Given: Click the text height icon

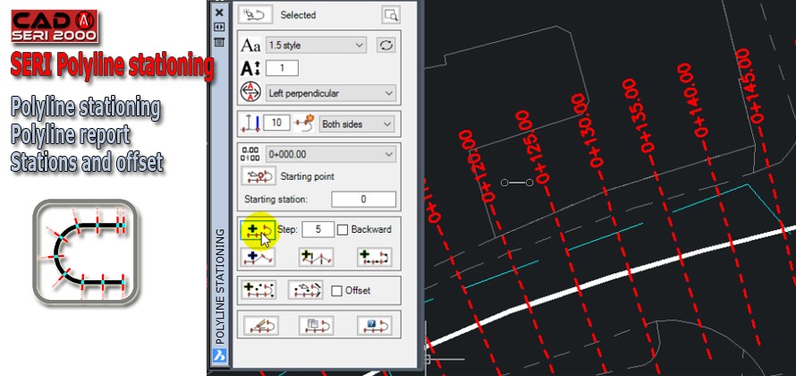Looking at the screenshot, I should 250,68.
